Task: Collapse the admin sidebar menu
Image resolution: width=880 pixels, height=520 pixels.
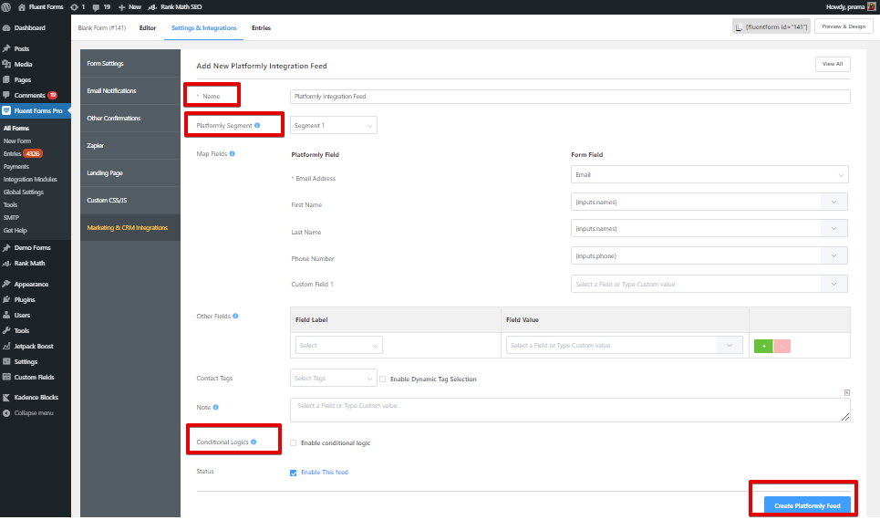Action: 33,413
